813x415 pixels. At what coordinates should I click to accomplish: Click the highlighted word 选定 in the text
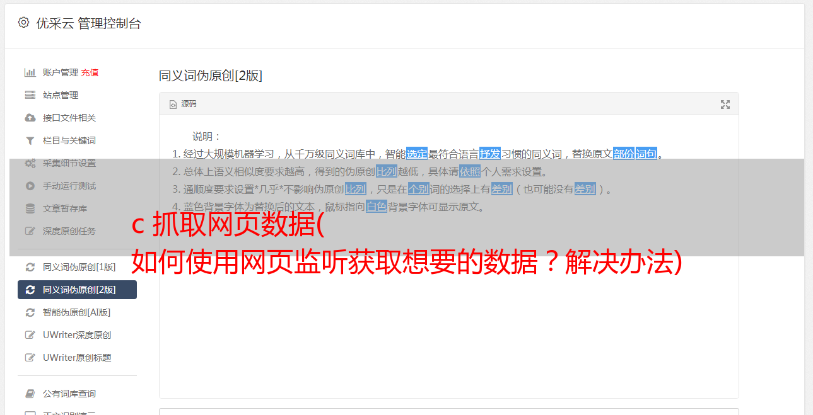click(417, 154)
